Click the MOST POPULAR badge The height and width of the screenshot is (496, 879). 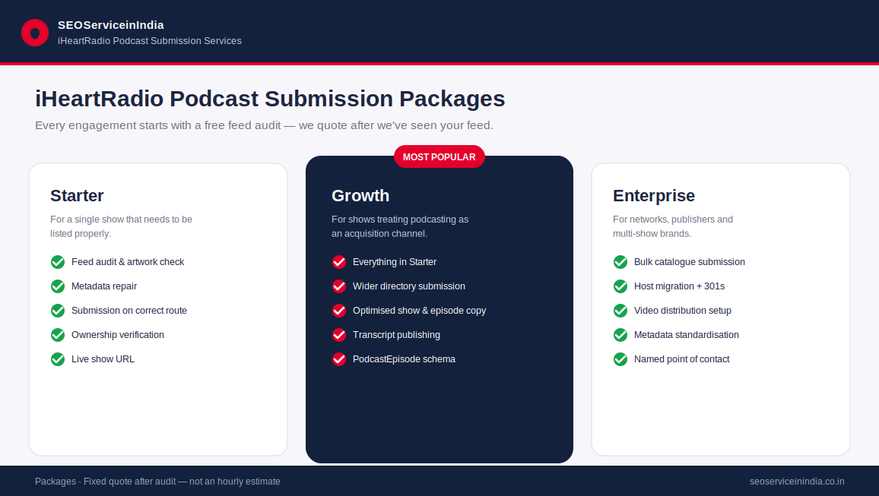click(439, 156)
